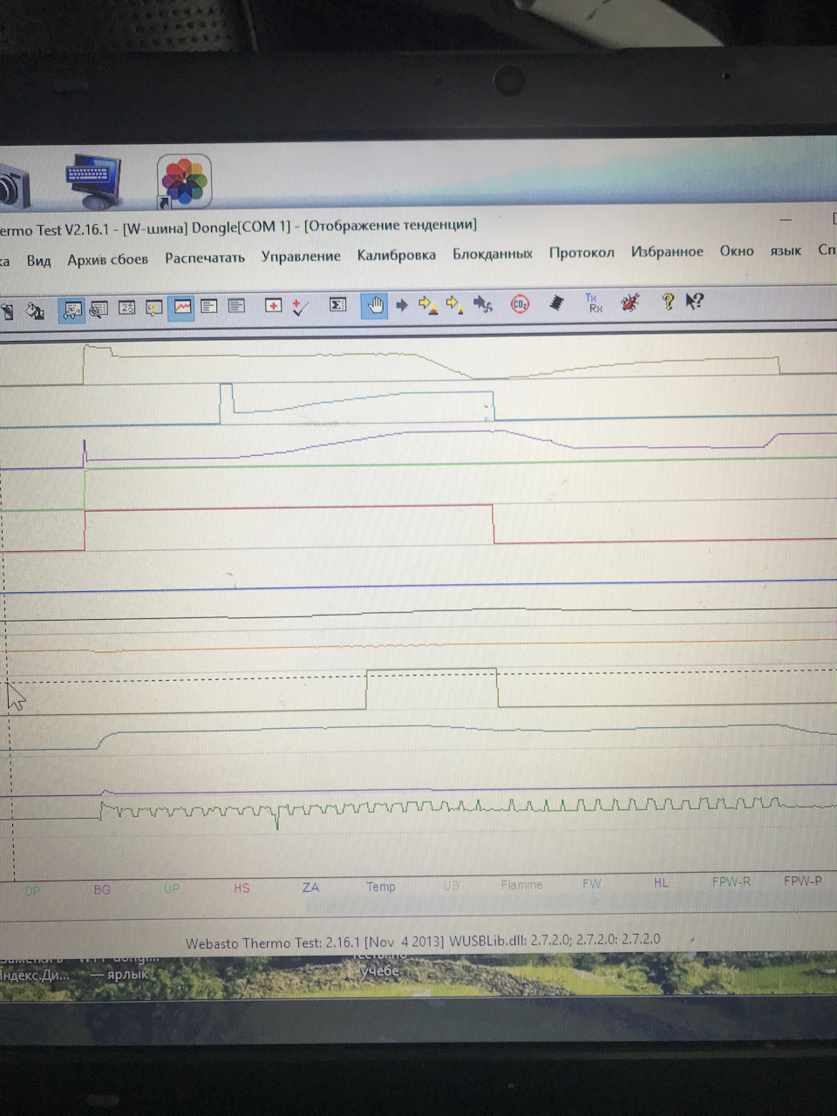
Task: Open the Вид menu
Action: pos(38,260)
